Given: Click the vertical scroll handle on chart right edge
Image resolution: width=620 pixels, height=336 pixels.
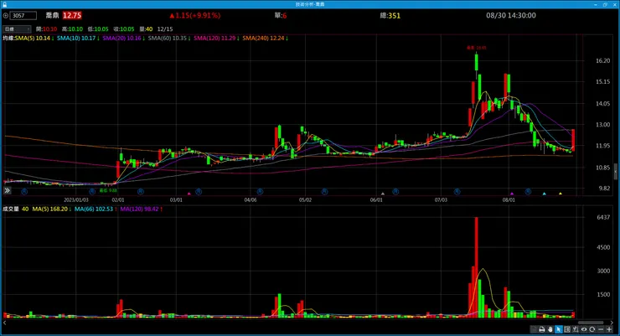Looking at the screenshot, I should tap(616, 172).
